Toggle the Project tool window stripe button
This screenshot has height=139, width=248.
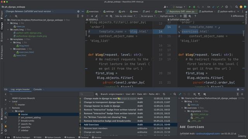[x=2, y=15]
